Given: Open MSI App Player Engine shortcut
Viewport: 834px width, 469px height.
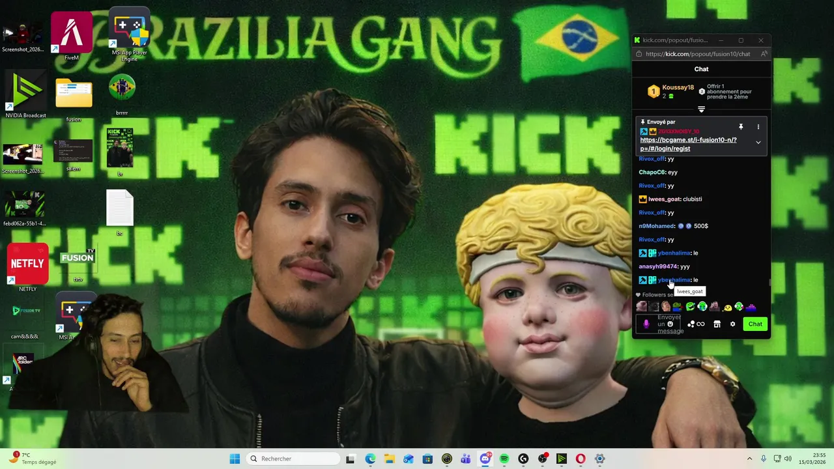Looking at the screenshot, I should pos(130,34).
